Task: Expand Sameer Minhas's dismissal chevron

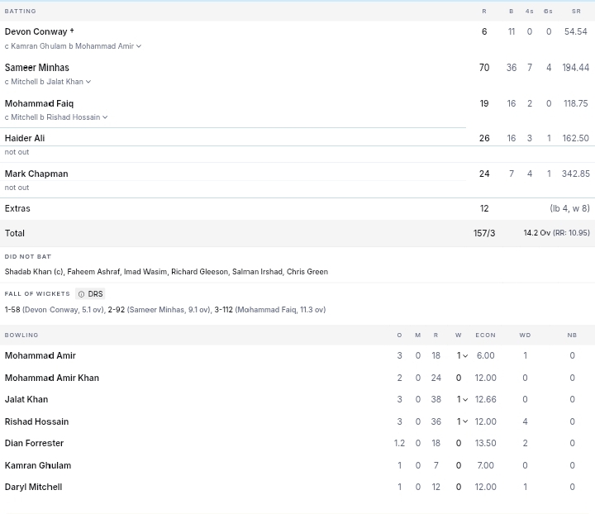Action: coord(88,82)
